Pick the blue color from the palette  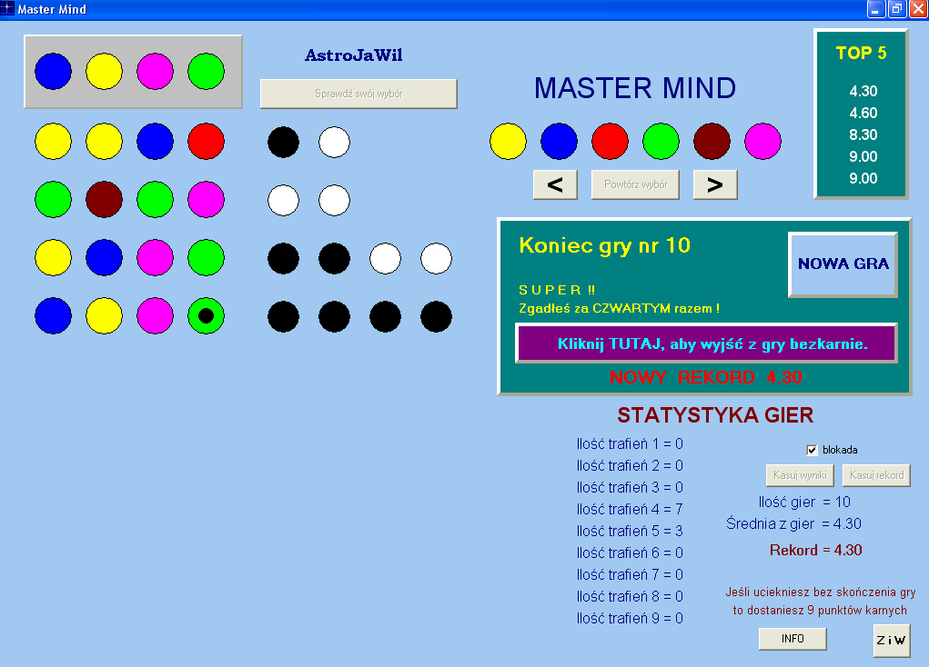tap(559, 142)
